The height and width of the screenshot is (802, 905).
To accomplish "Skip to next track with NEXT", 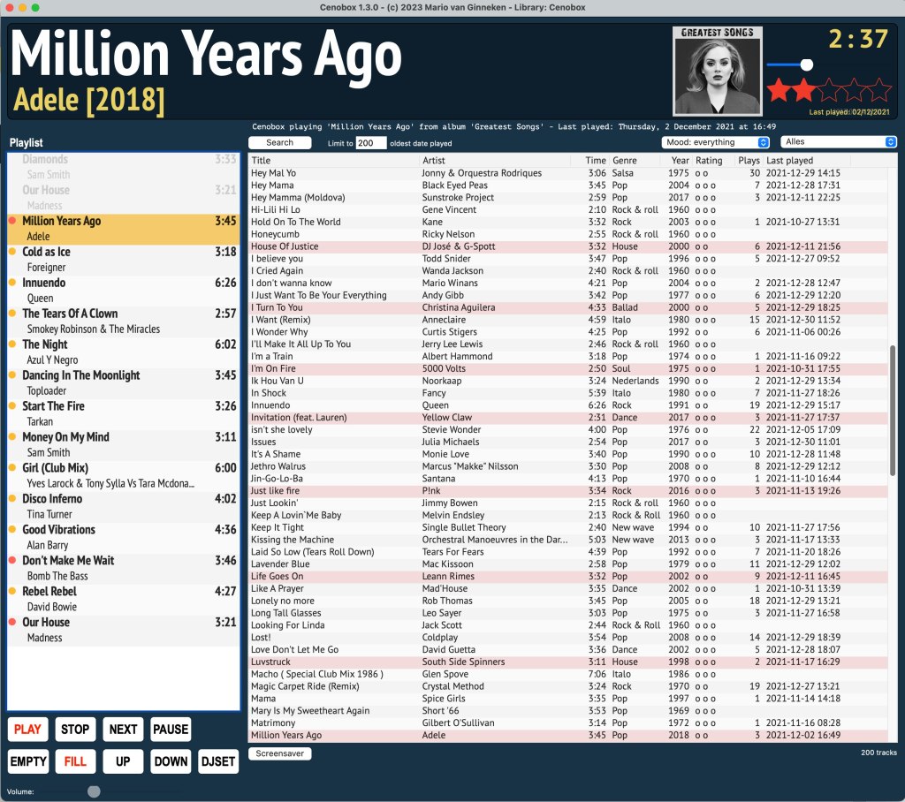I will click(x=123, y=729).
